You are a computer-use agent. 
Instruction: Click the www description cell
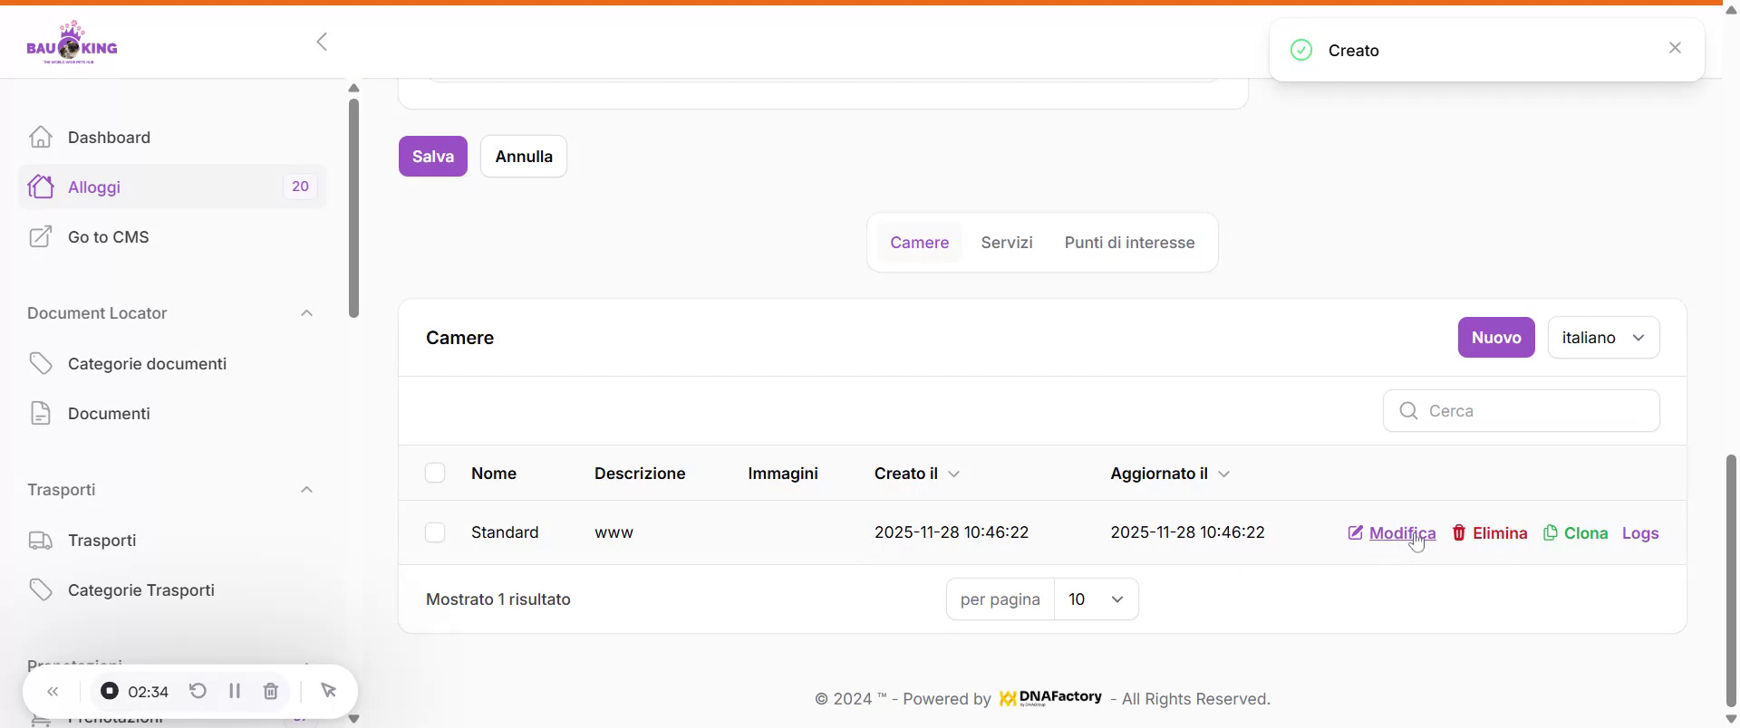(614, 532)
